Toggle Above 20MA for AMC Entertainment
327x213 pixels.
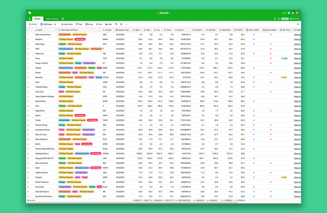(x=254, y=35)
